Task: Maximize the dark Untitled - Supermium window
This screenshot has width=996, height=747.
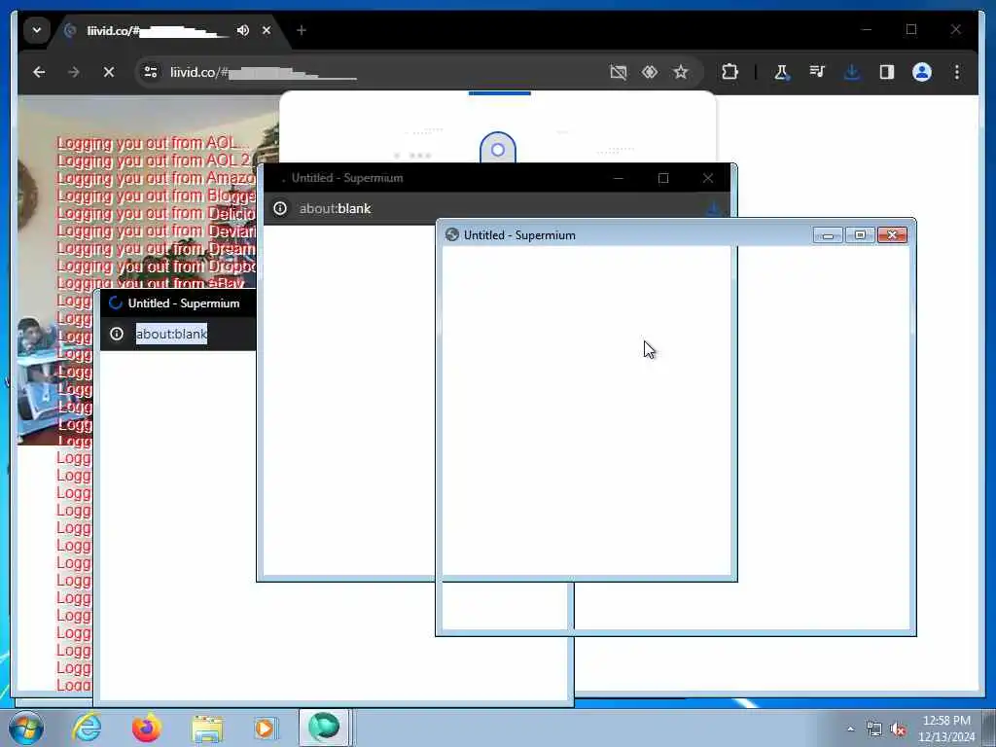Action: tap(663, 178)
